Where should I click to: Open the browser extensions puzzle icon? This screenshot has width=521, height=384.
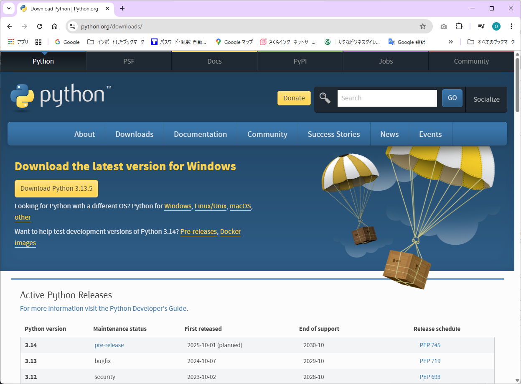(459, 26)
